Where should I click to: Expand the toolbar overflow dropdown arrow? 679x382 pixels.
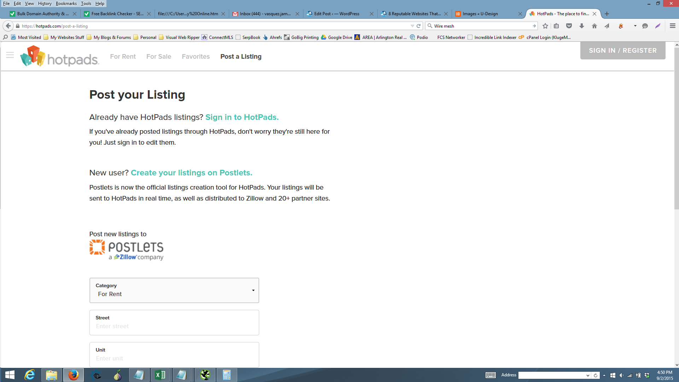tap(635, 26)
